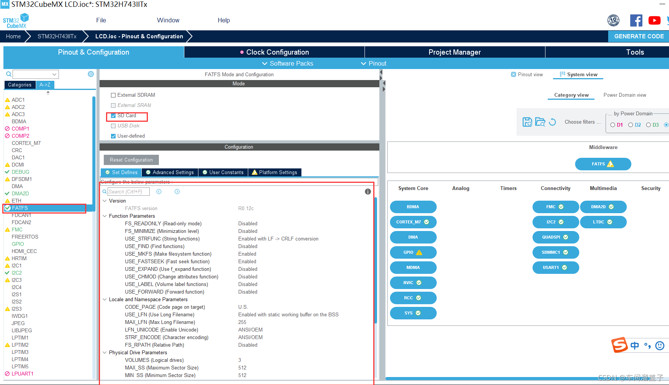The height and width of the screenshot is (385, 669).
Task: Click the green check beside DEBUG
Action: pos(7,172)
